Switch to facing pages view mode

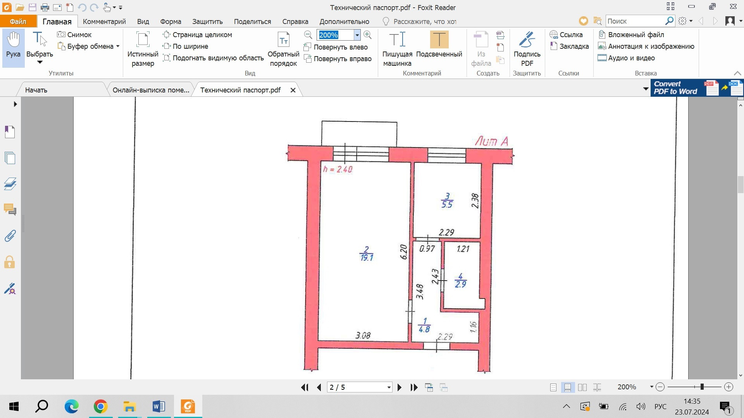click(582, 387)
